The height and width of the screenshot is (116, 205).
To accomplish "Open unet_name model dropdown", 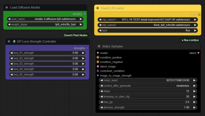I will [x=45, y=19].
